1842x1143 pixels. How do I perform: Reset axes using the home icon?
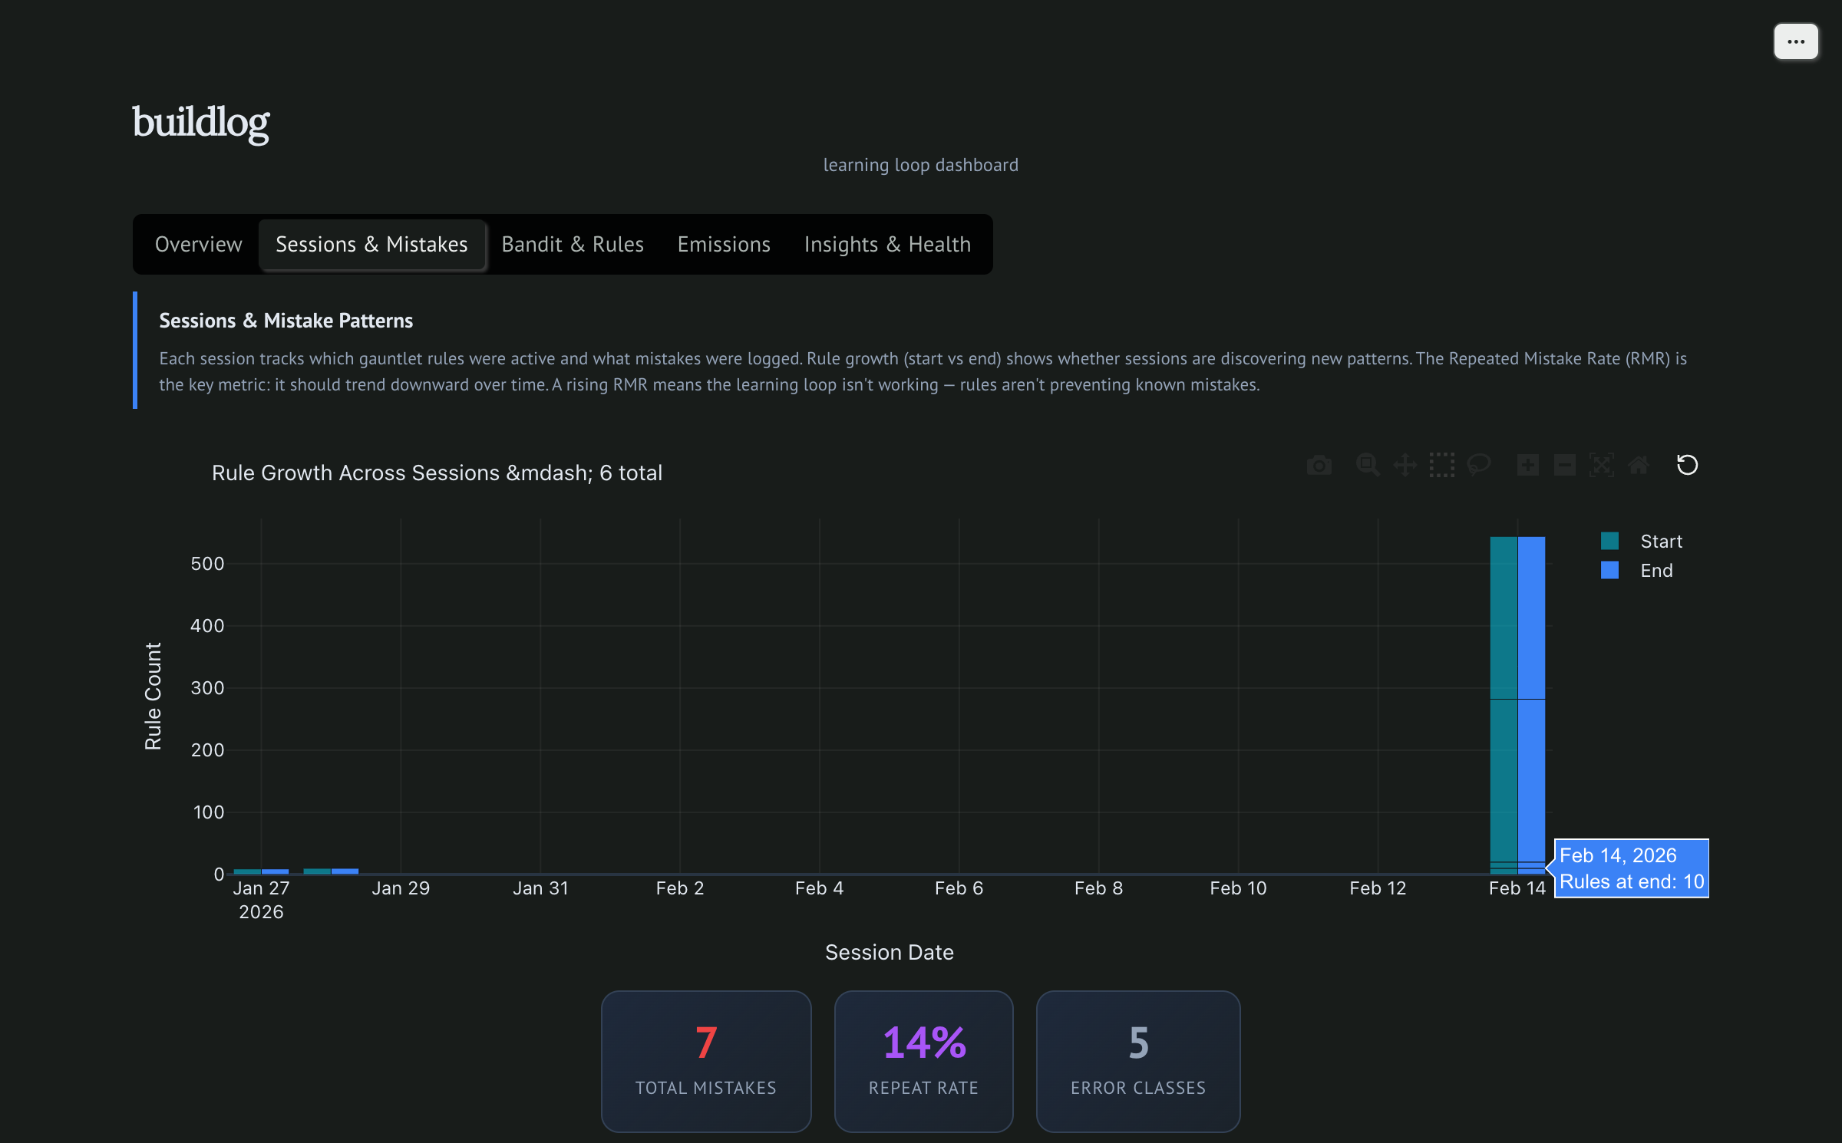pos(1639,465)
